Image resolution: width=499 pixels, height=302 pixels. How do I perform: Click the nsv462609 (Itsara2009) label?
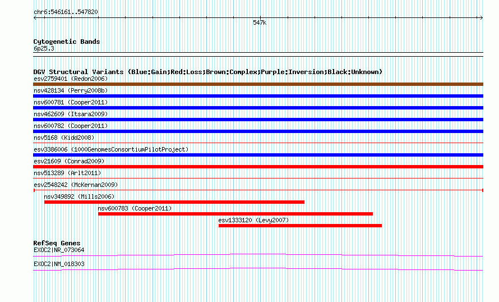(71, 114)
